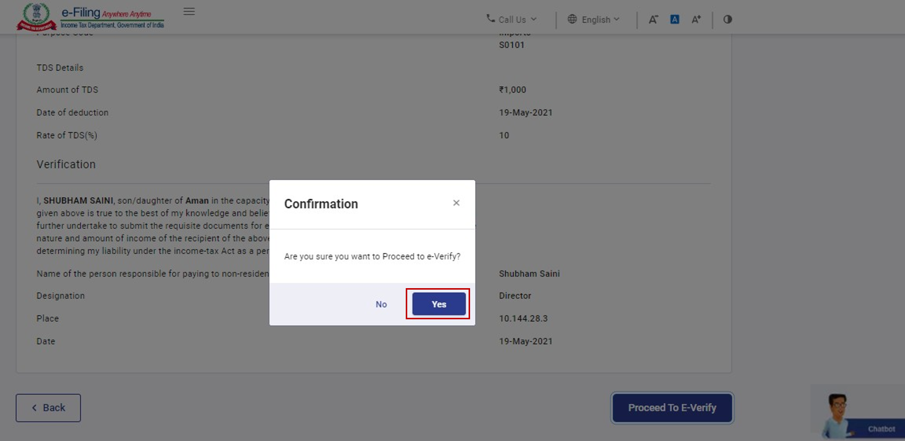Click the national emblem logo
This screenshot has width=905, height=441.
point(36,16)
